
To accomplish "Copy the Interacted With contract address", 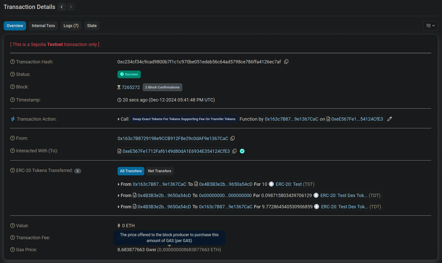I will pos(234,151).
